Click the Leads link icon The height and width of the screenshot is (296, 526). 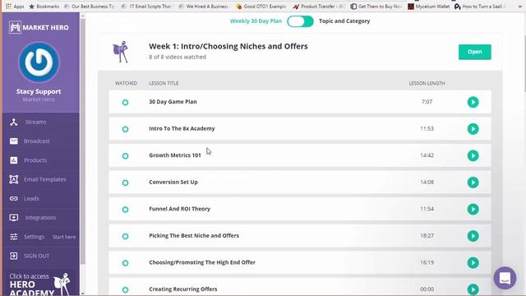pyautogui.click(x=14, y=199)
